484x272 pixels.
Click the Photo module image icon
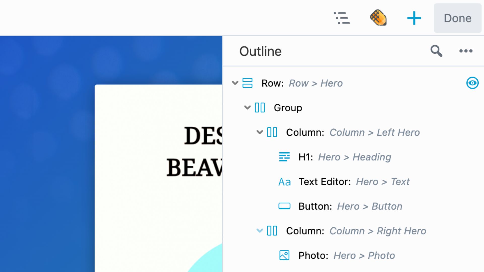tap(284, 255)
